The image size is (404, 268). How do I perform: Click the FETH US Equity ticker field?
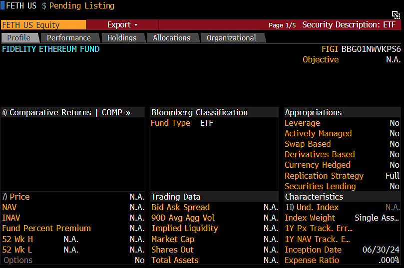[x=43, y=25]
